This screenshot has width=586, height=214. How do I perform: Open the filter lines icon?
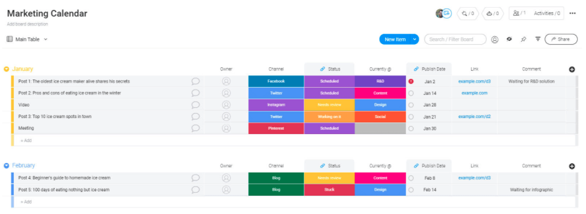click(x=538, y=39)
